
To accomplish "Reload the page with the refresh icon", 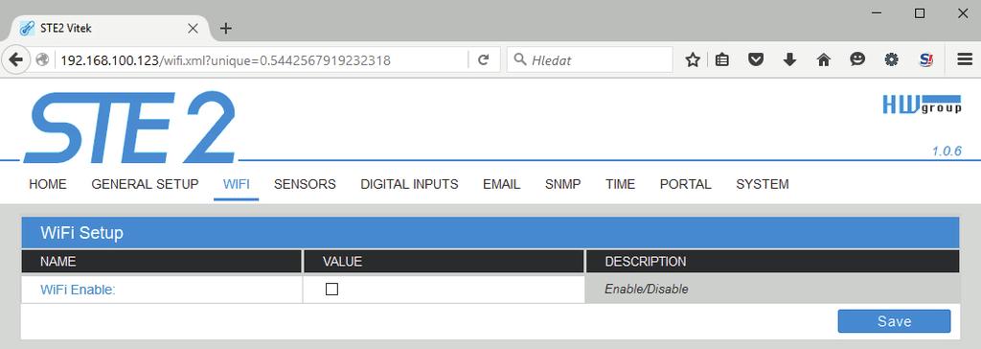I will tap(483, 60).
